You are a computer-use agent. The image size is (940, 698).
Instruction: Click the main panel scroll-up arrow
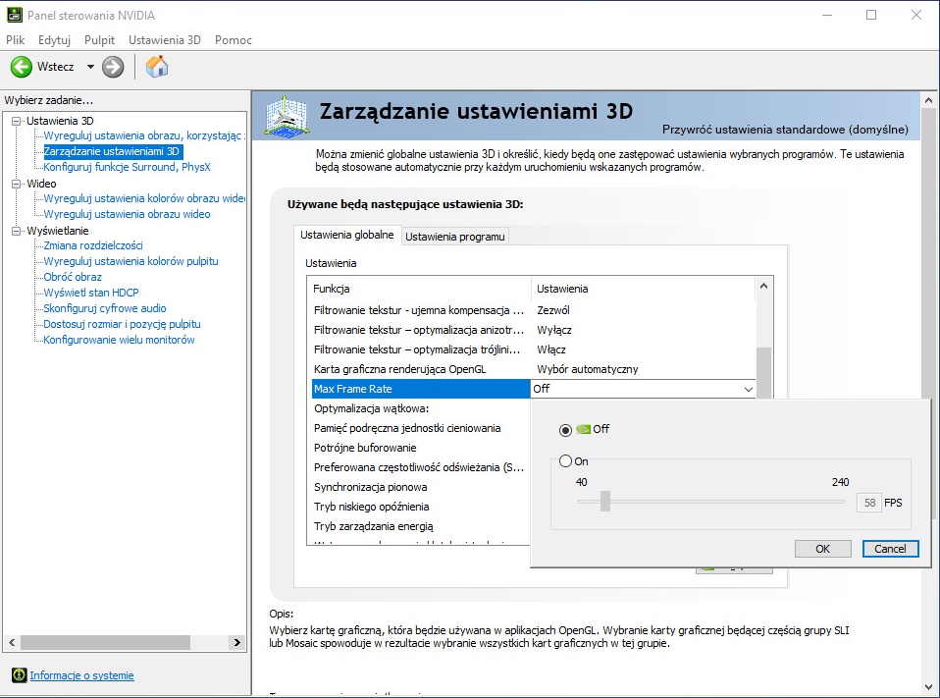tap(928, 100)
